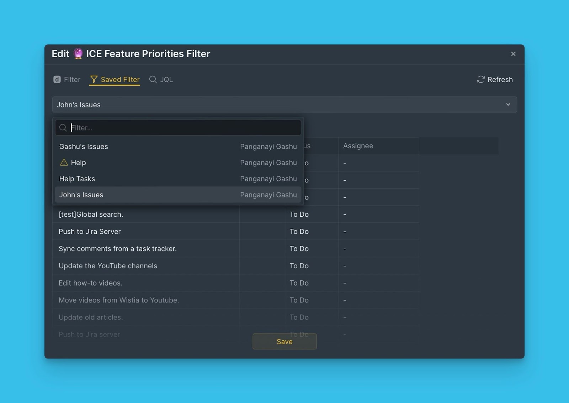Choose Gashu's Issues from the list
This screenshot has height=403, width=569.
(84, 147)
